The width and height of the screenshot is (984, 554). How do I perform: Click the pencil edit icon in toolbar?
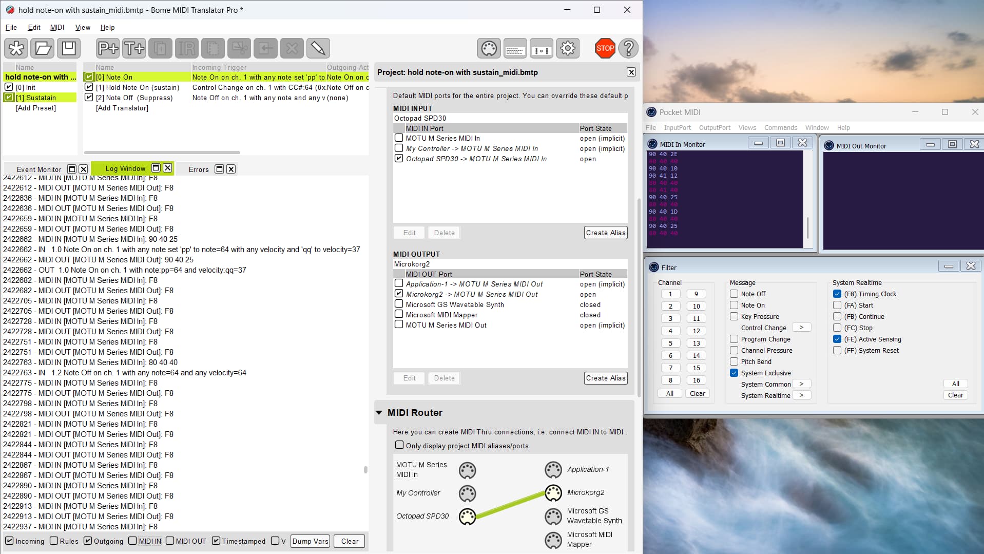click(x=318, y=48)
